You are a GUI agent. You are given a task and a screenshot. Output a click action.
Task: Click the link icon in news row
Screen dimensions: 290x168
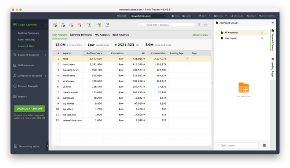(x=187, y=59)
